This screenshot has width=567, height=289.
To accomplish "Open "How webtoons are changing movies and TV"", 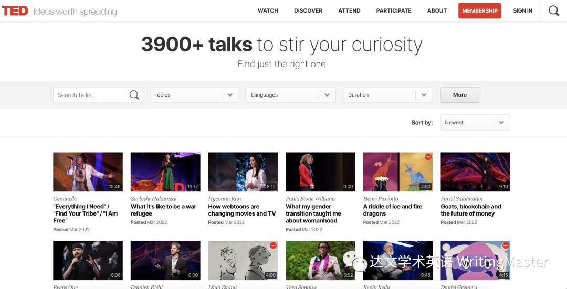I will pyautogui.click(x=242, y=210).
